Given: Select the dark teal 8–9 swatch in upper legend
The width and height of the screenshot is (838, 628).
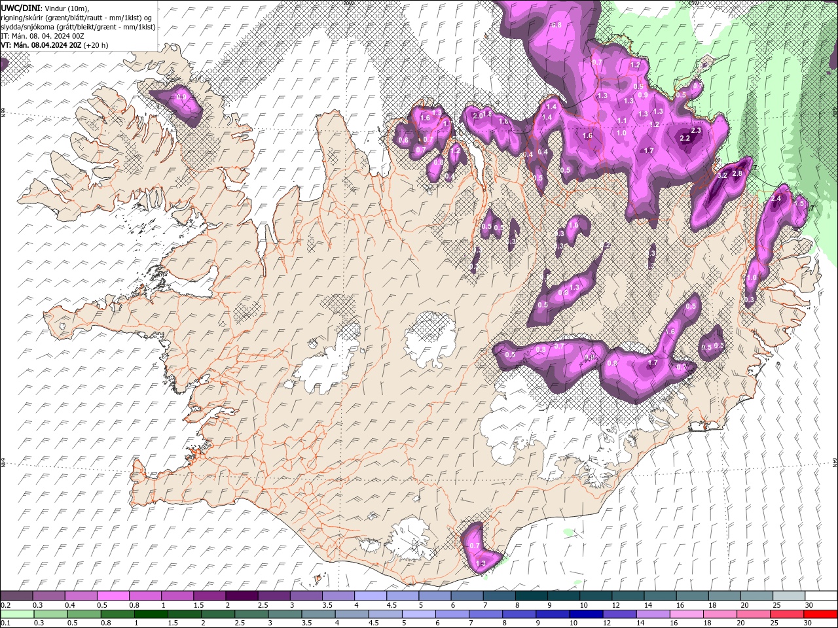Looking at the screenshot, I should coord(530,596).
